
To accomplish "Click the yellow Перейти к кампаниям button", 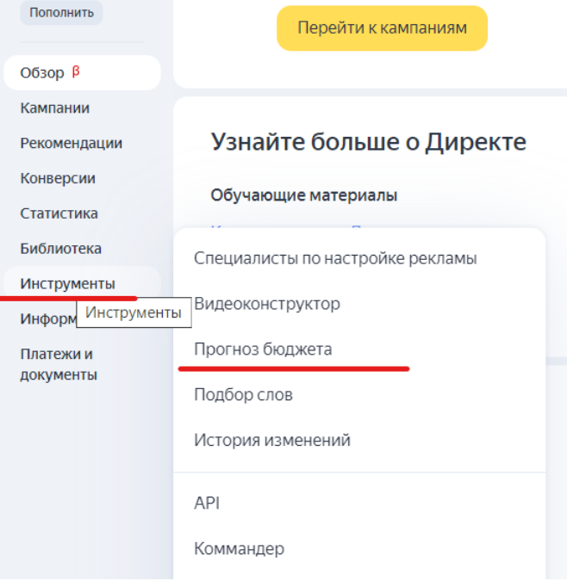I will (382, 28).
